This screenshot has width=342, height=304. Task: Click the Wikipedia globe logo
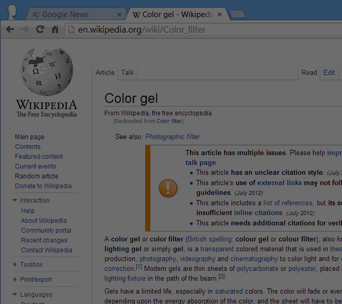point(47,72)
